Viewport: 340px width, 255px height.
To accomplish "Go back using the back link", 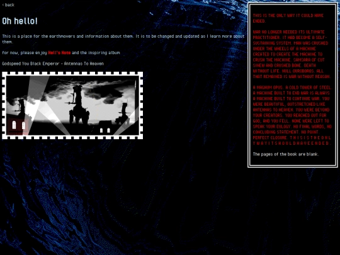I will coord(8,5).
